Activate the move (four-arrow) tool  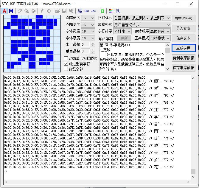coord(49,11)
